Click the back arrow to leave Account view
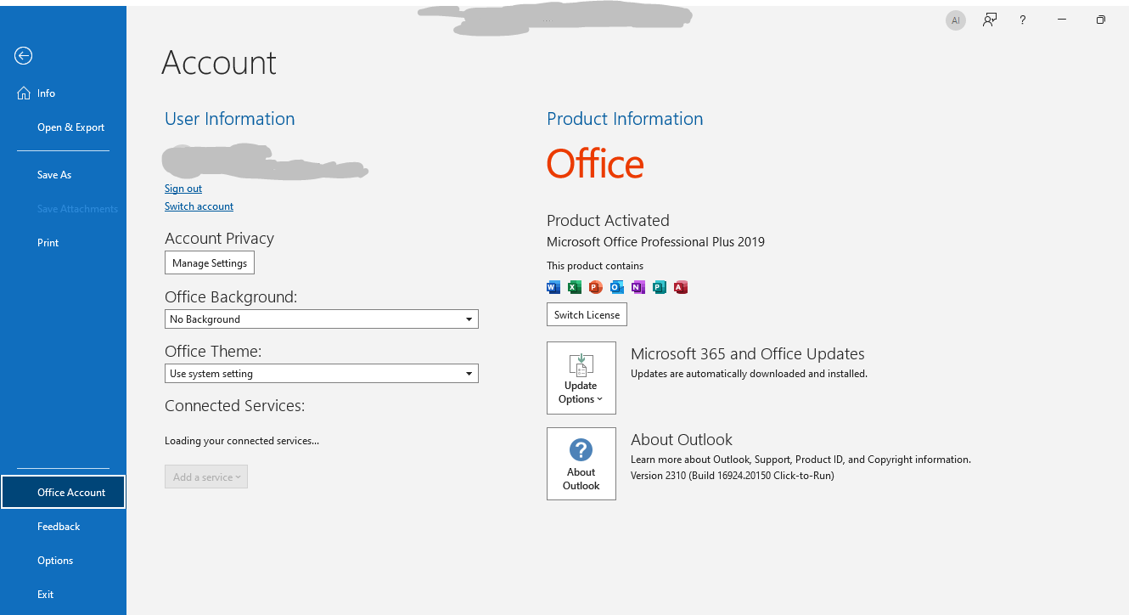This screenshot has height=615, width=1129. coord(23,55)
